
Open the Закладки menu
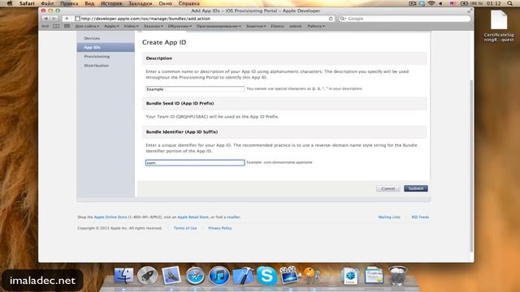(141, 3)
